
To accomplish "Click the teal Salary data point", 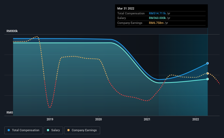I will (x=207, y=79).
